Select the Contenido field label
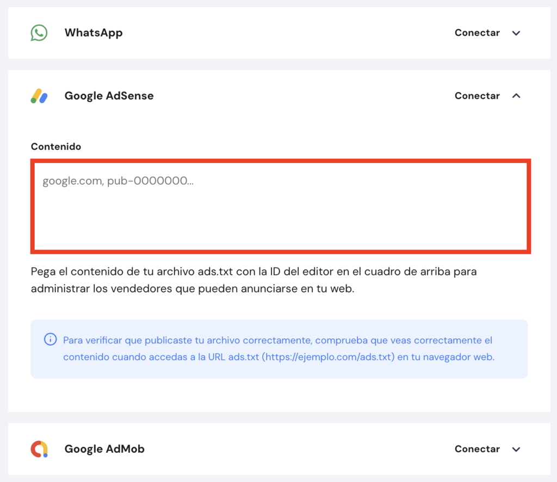The height and width of the screenshot is (482, 557). [55, 146]
